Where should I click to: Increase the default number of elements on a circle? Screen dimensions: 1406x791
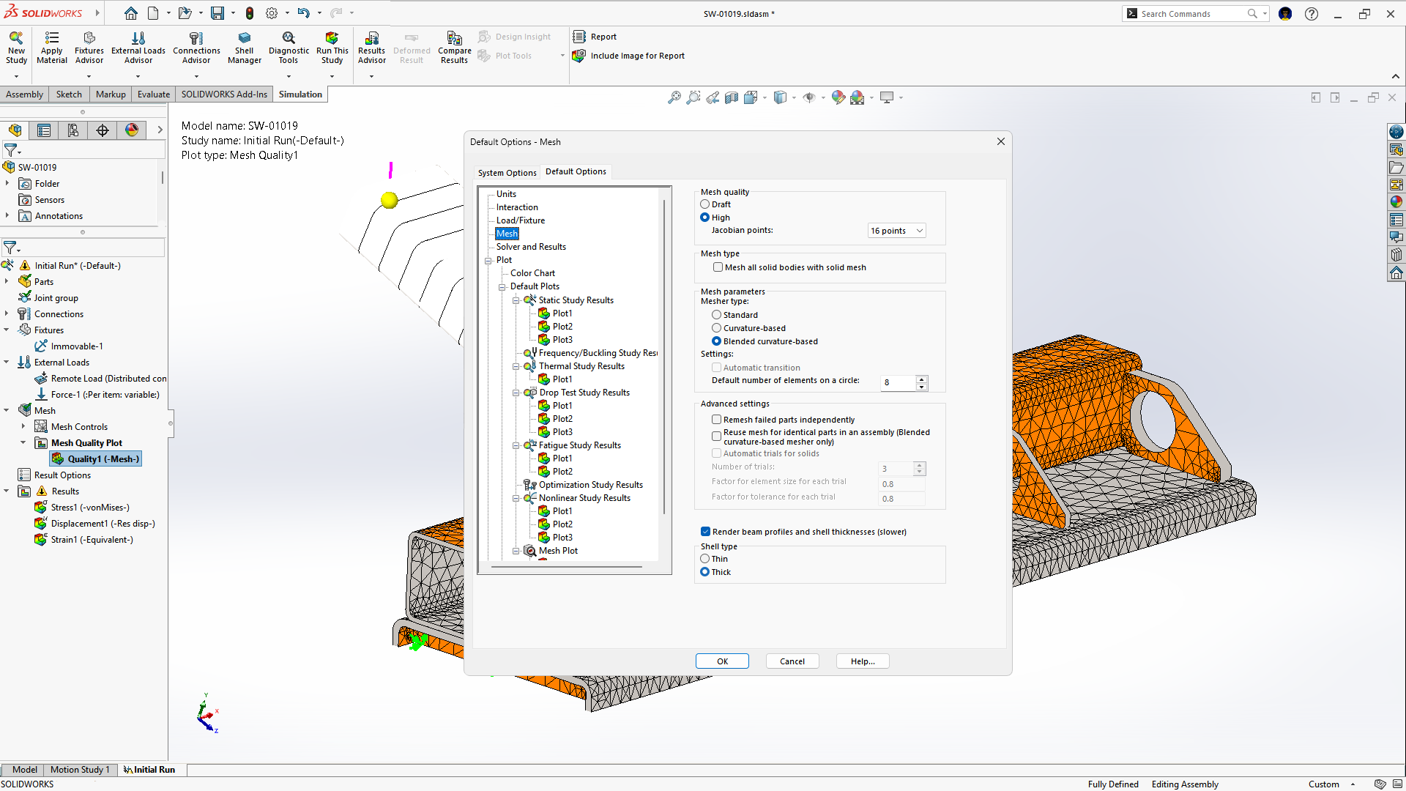921,379
